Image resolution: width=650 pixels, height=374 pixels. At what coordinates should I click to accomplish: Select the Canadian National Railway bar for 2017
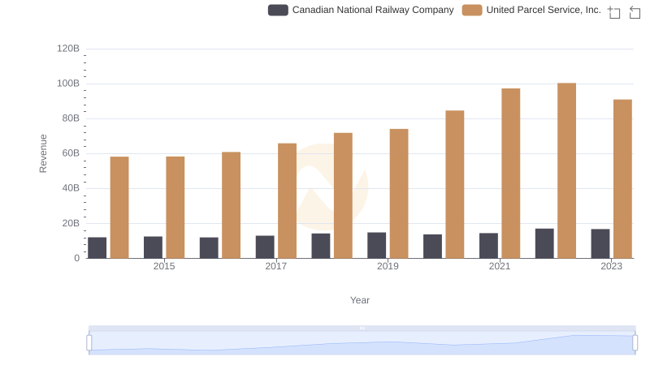click(265, 247)
